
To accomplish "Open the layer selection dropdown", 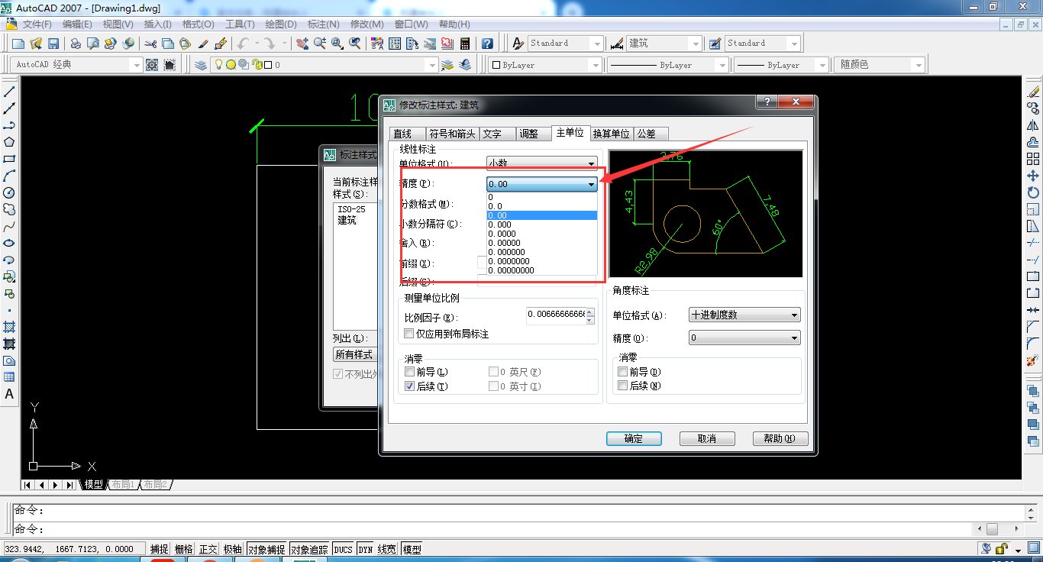I will 430,65.
